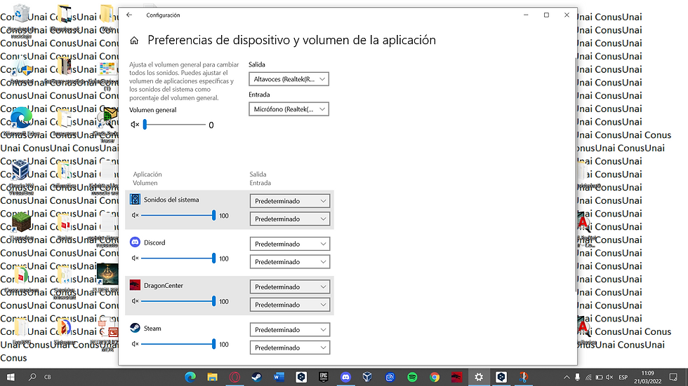This screenshot has height=386, width=688.
Task: Open Word from the taskbar
Action: (x=279, y=377)
